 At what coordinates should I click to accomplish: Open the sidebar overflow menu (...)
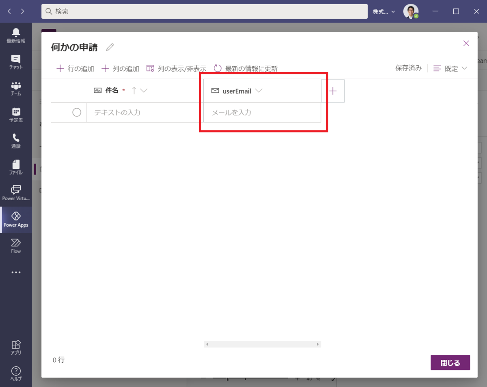pos(16,272)
